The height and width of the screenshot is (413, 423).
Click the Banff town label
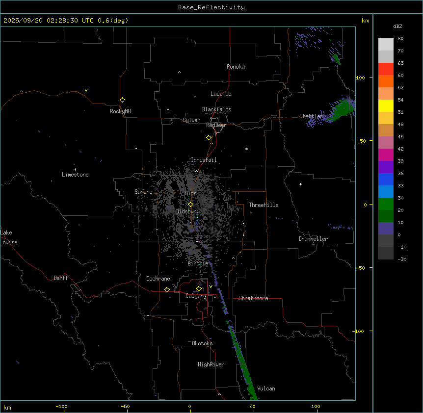coord(61,278)
